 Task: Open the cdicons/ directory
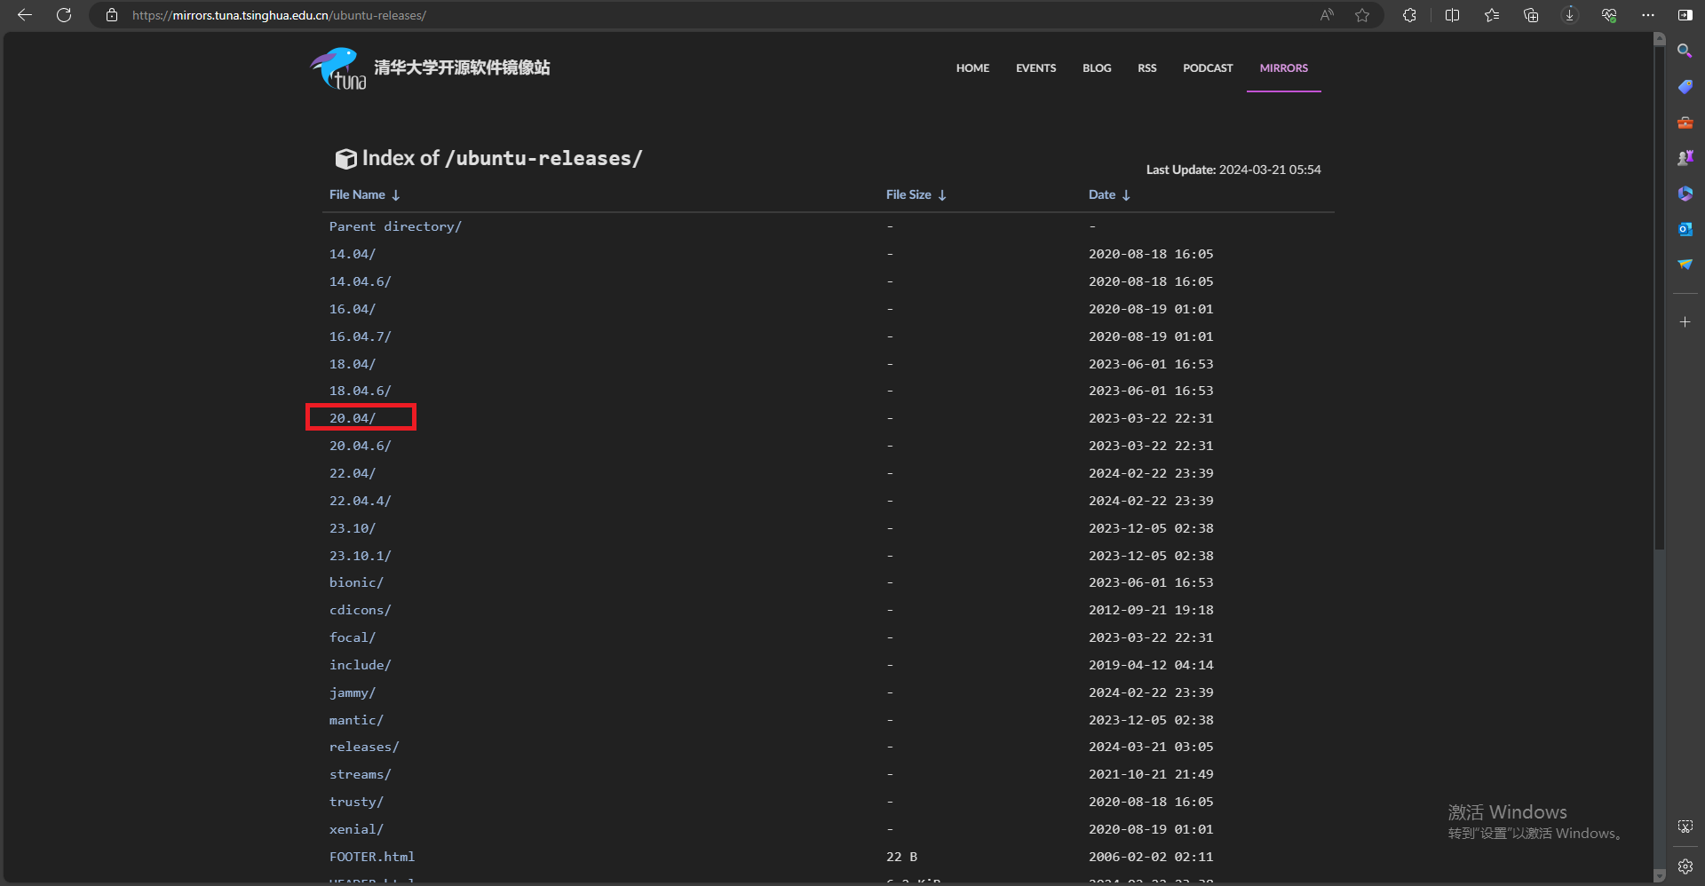[x=360, y=610]
